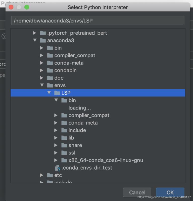Click the folder icon beside anaconda3
Viewport: 193px width, 201px height.
pos(43,40)
